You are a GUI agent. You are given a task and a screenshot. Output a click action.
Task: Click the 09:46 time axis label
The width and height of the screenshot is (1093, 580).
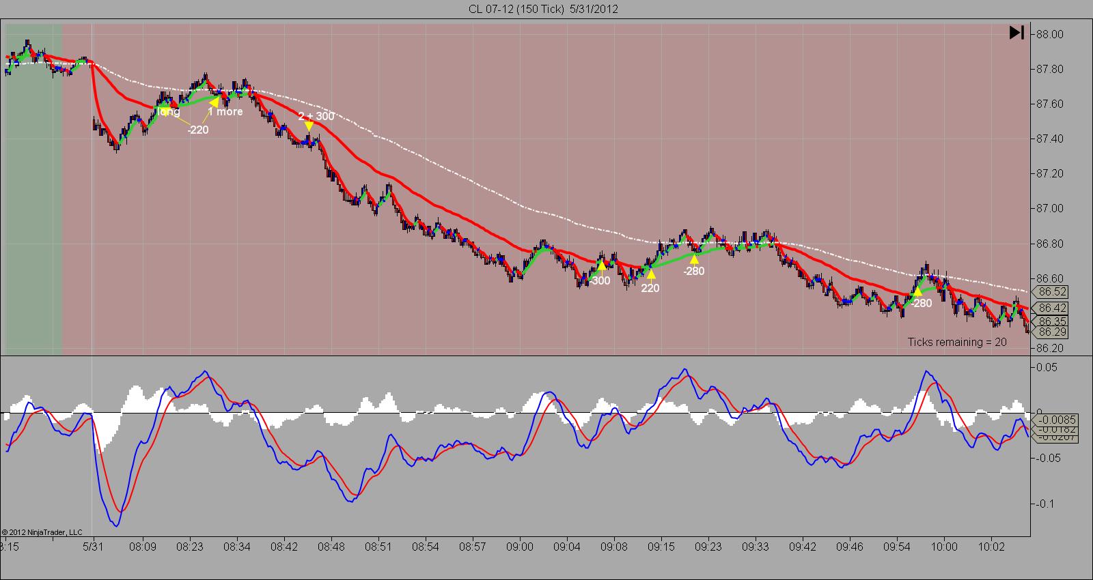(x=850, y=547)
